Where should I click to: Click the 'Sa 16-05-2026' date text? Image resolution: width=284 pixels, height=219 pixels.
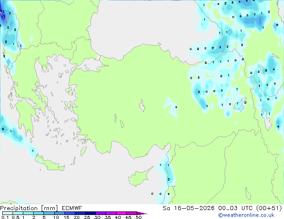(x=189, y=208)
